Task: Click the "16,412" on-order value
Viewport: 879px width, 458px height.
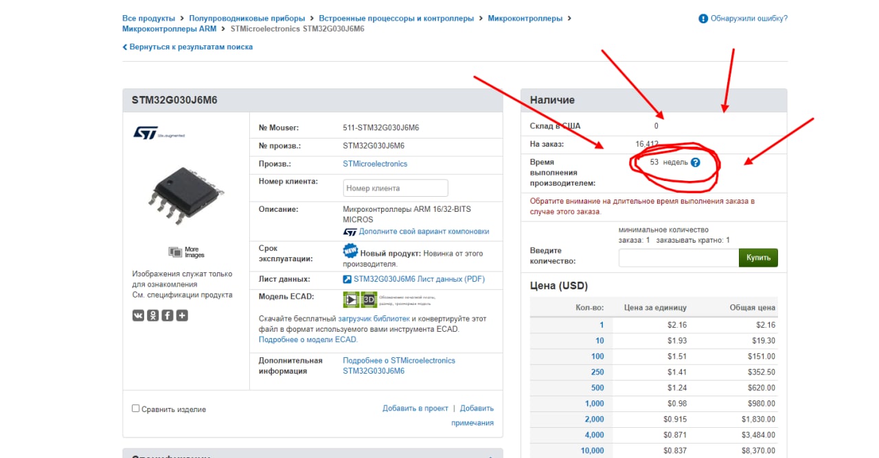Action: point(647,144)
